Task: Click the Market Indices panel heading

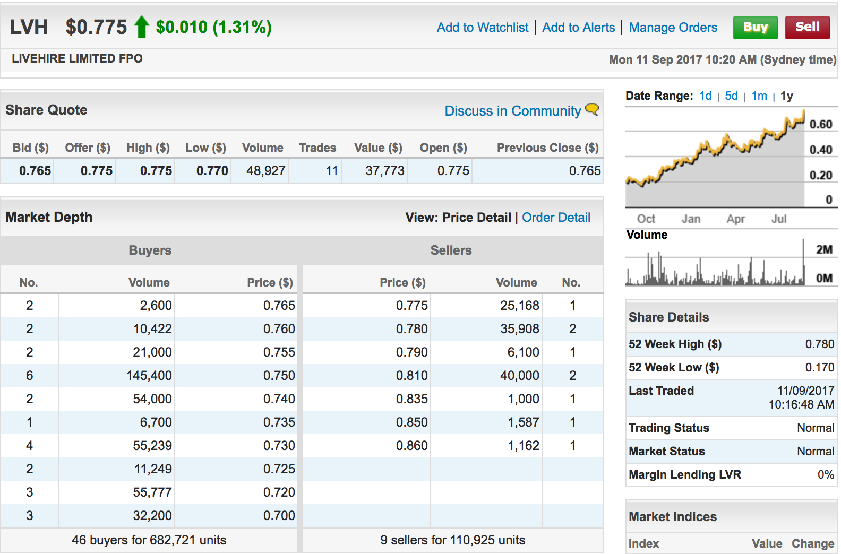Action: 673,517
